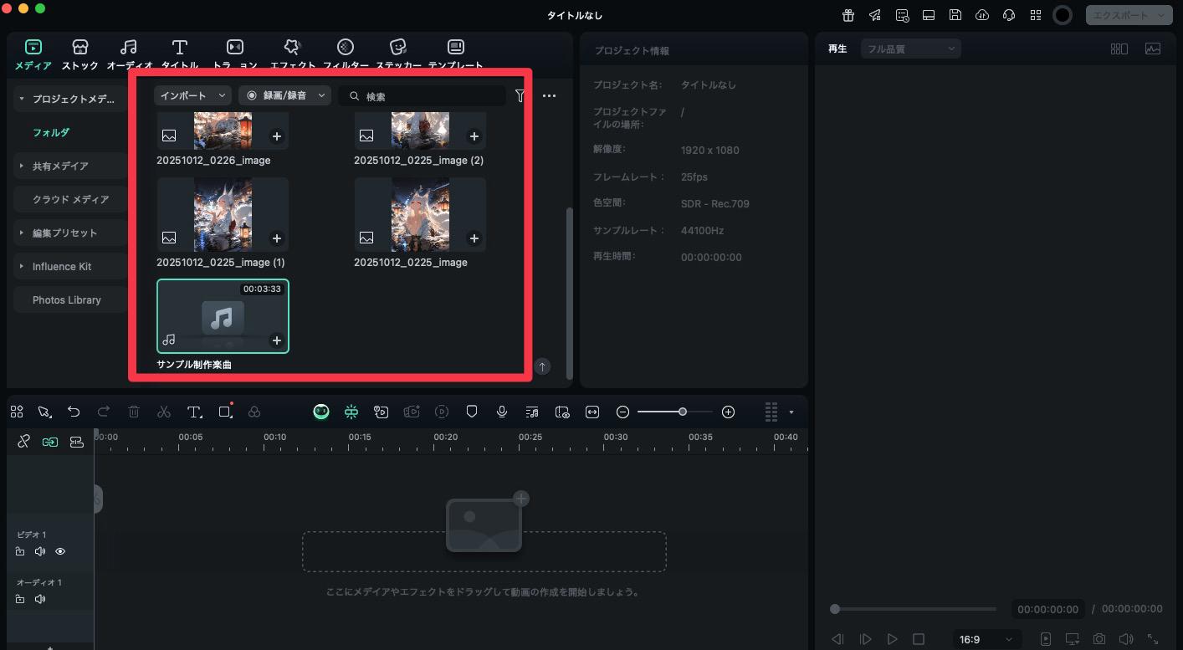The image size is (1183, 650).
Task: Click the save project icon in the top bar
Action: [955, 14]
